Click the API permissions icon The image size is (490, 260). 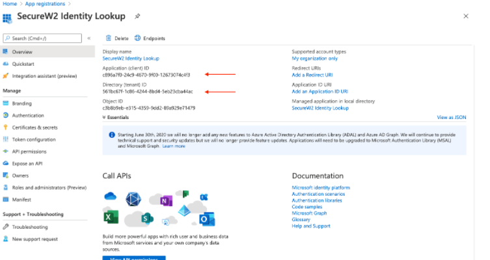[x=5, y=151]
